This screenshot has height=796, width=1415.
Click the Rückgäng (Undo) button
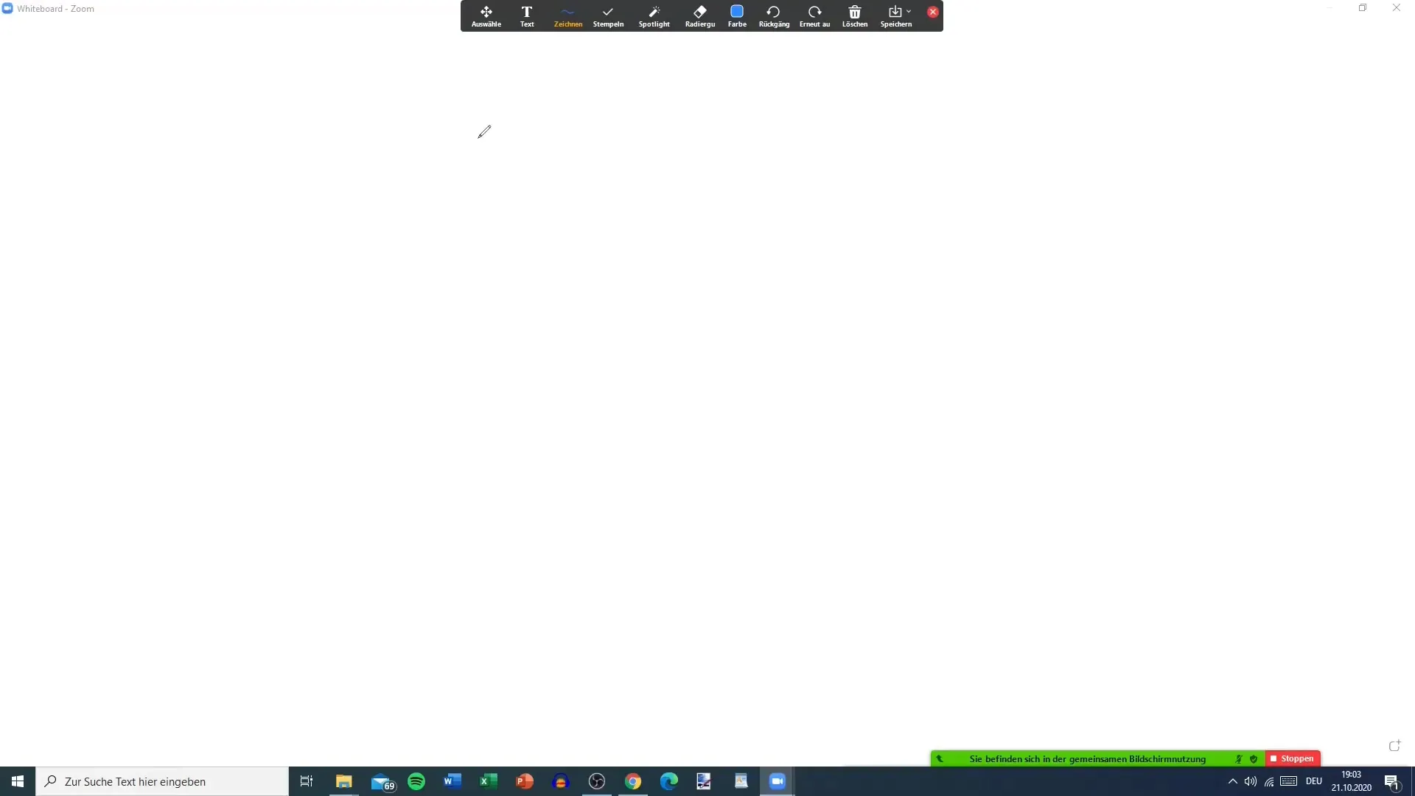[772, 15]
